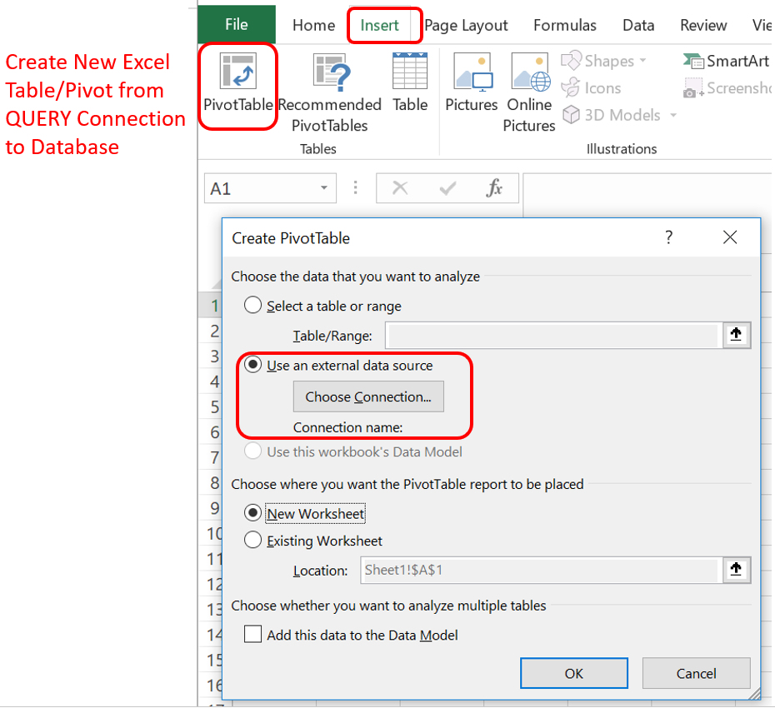The width and height of the screenshot is (775, 708).
Task: Open Recommended PivotTables
Action: pos(329,72)
